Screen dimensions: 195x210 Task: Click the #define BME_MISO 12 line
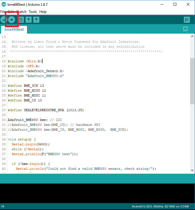coord(27,90)
